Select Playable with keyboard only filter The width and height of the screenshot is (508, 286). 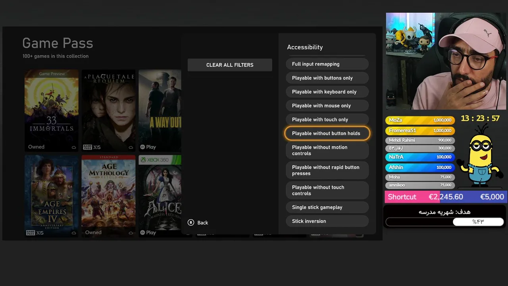point(327,92)
